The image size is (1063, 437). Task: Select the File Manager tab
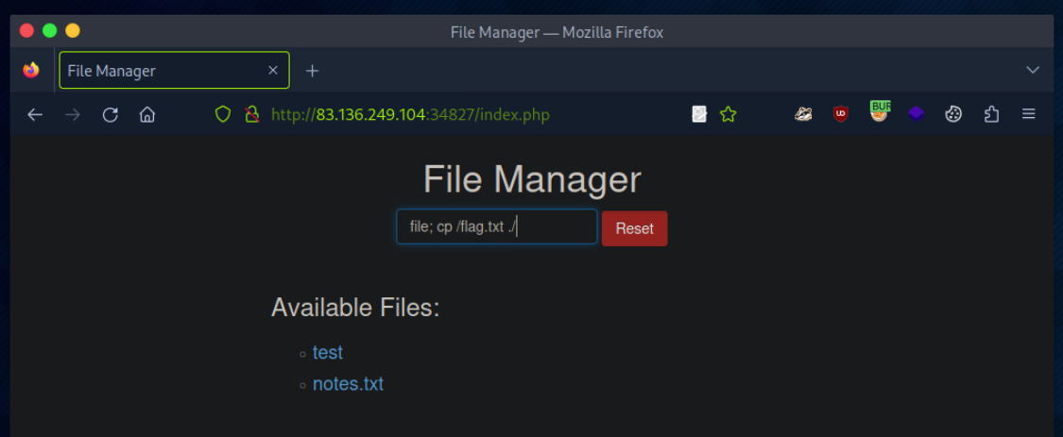[x=161, y=71]
